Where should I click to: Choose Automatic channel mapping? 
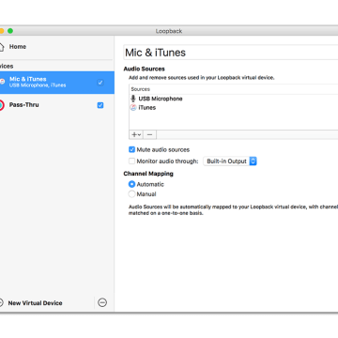(131, 184)
